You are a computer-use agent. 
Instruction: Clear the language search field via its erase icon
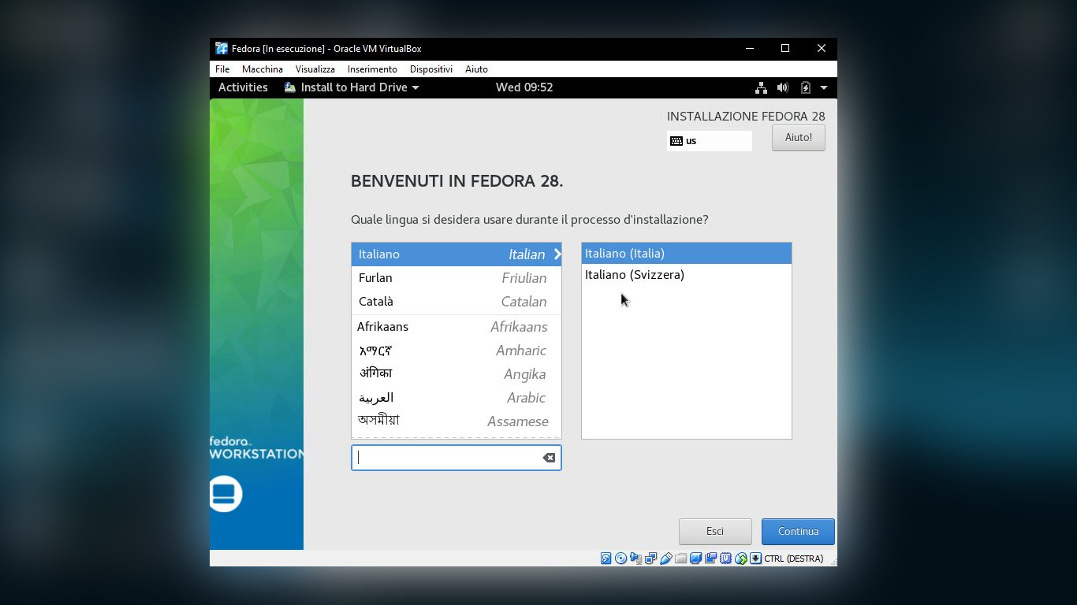(x=549, y=457)
